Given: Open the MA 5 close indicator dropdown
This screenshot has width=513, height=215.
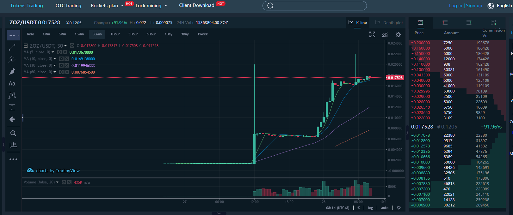Looking at the screenshot, I should pyautogui.click(x=53, y=52).
